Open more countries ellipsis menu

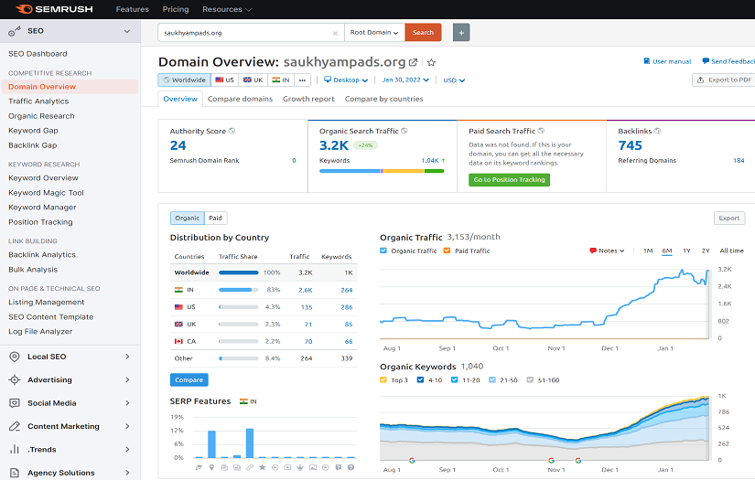point(302,80)
